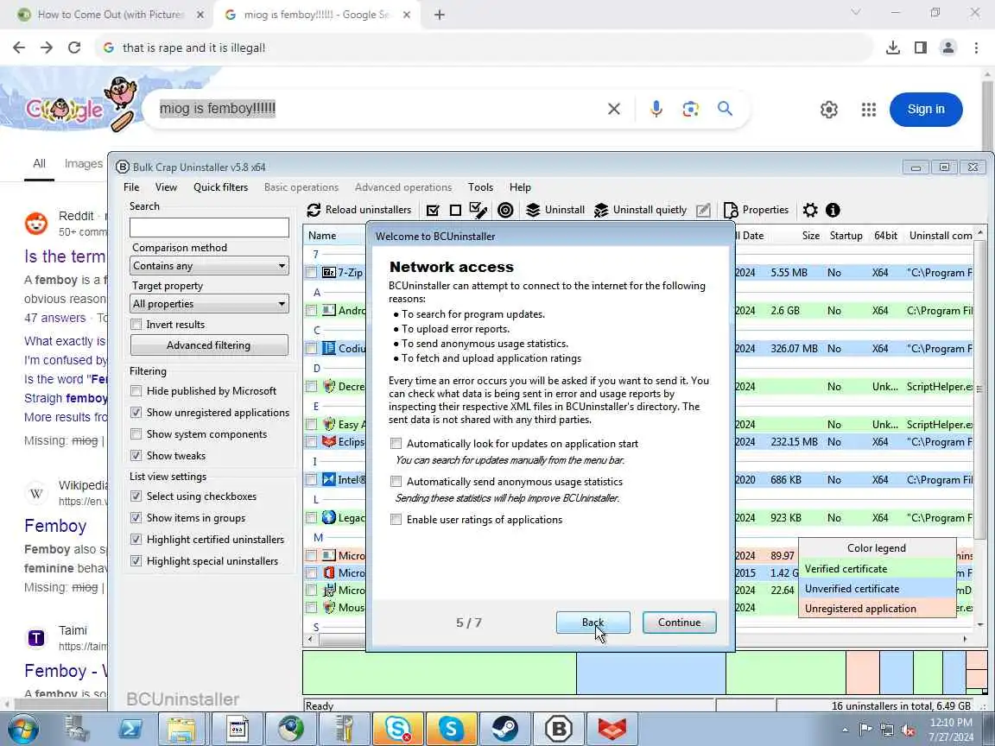Toggle Invert results checkbox
Screen dimensions: 995x746
(136, 324)
